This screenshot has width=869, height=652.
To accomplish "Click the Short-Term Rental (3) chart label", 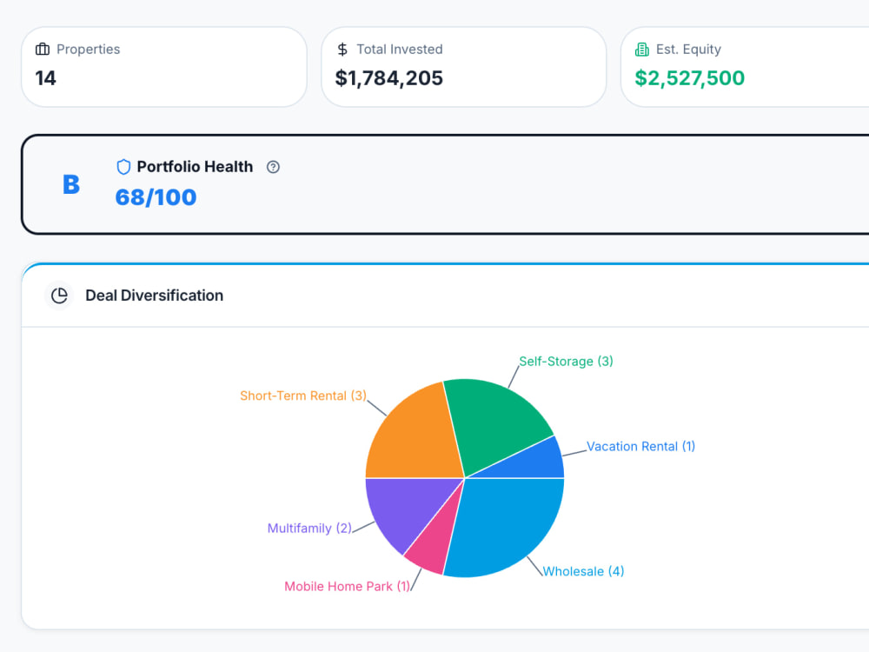I will click(303, 396).
